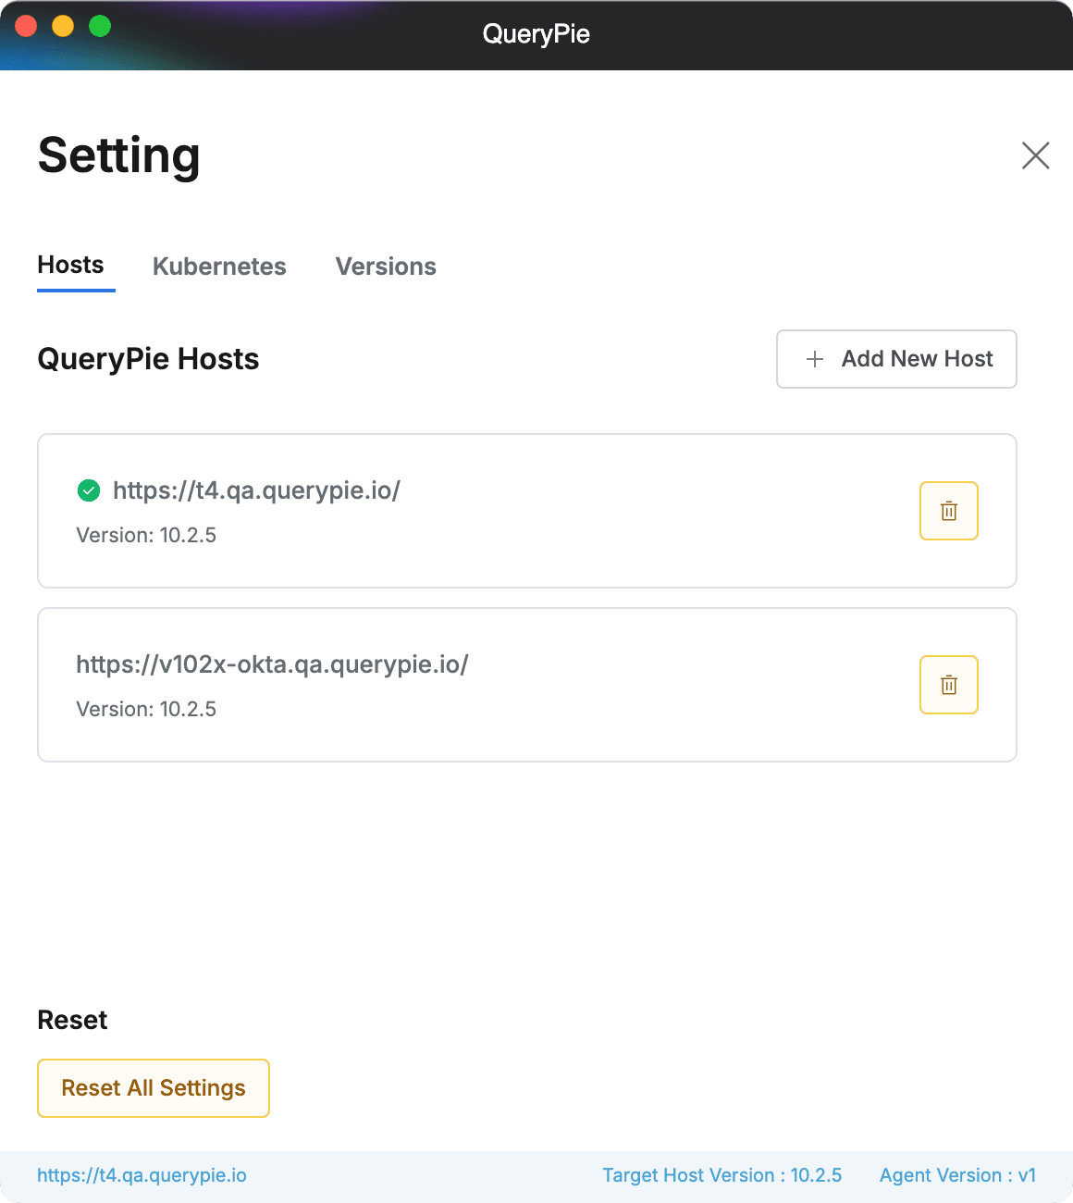Open the https://t4.qa.querypie.io link in footer

pos(142,1175)
